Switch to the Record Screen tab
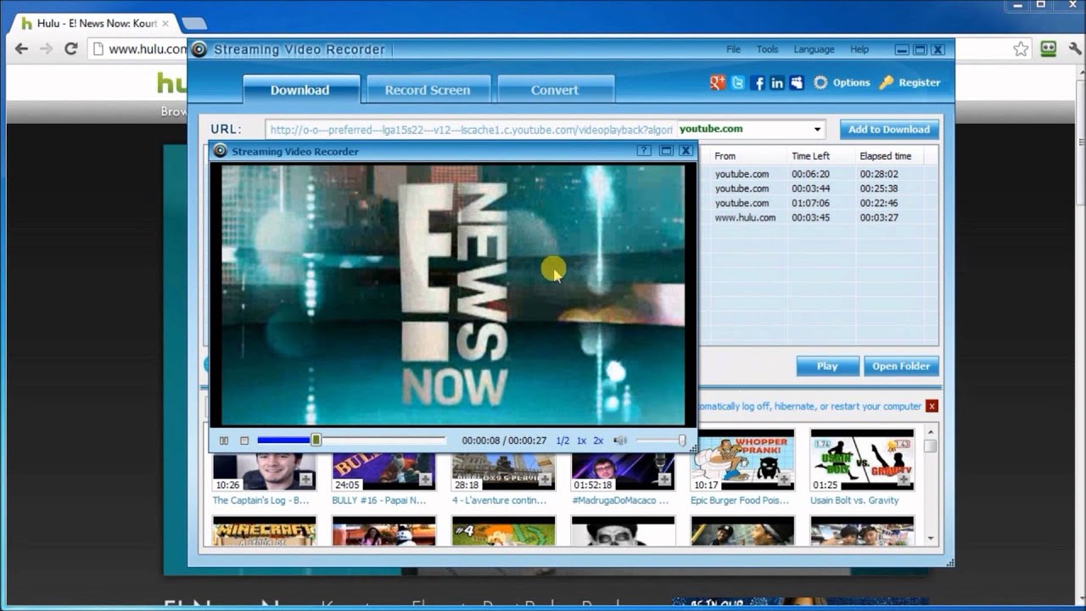 pos(428,89)
